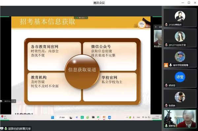Click the PowerPoint icon in the taskbar
This screenshot has width=198, height=131.
(x=104, y=117)
